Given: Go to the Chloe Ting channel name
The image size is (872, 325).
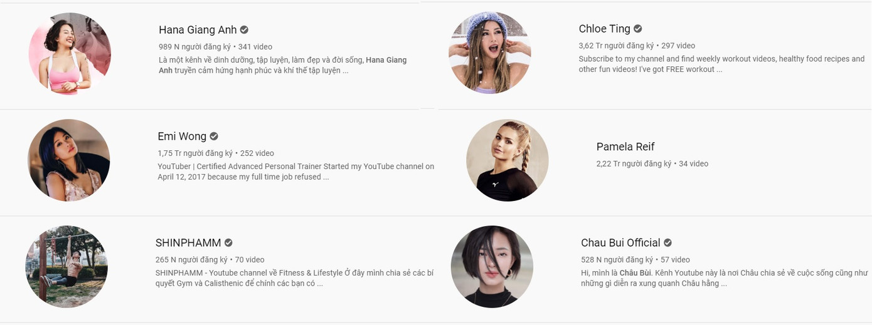Looking at the screenshot, I should (x=605, y=28).
